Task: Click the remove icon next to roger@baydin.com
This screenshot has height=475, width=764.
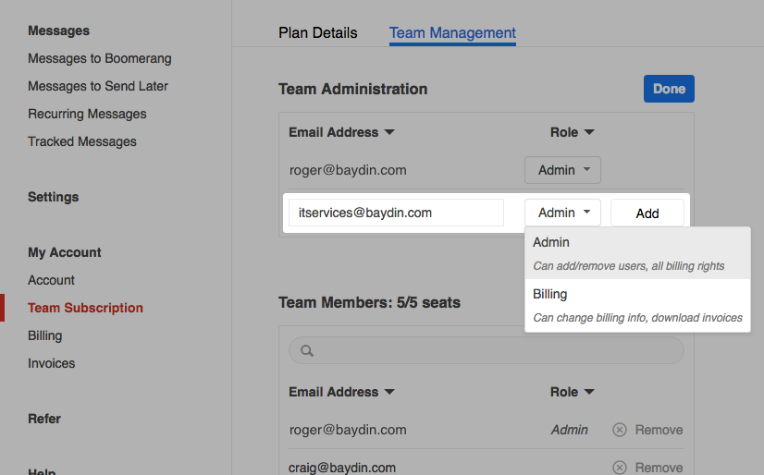Action: [620, 430]
